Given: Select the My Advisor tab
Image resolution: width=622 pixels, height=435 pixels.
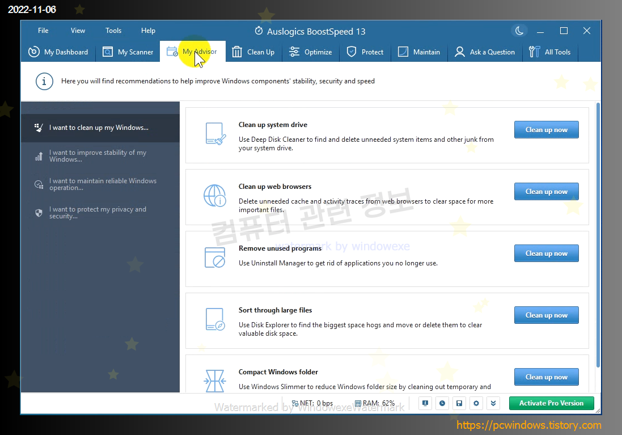Looking at the screenshot, I should [193, 52].
